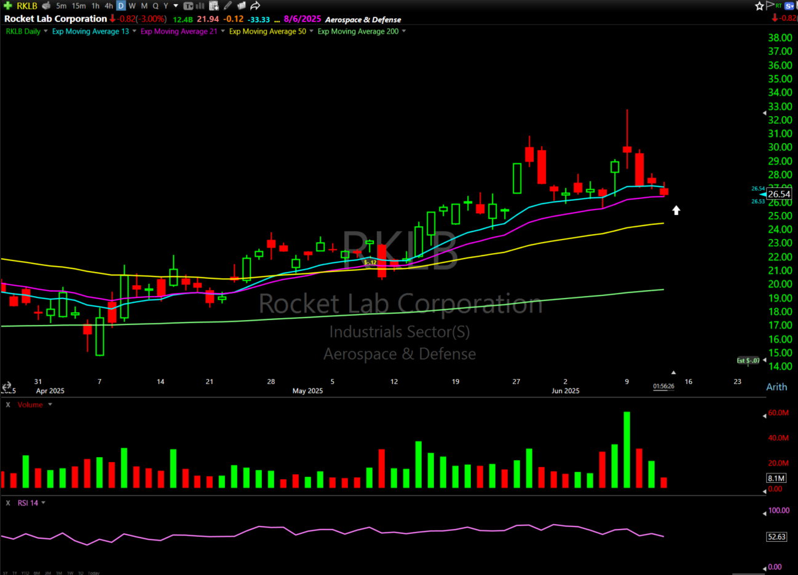
Task: Close the RSI 14 pane with X
Action: pos(8,503)
